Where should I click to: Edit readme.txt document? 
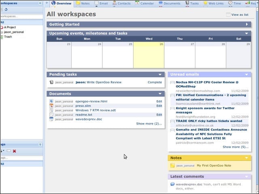[x=159, y=115]
